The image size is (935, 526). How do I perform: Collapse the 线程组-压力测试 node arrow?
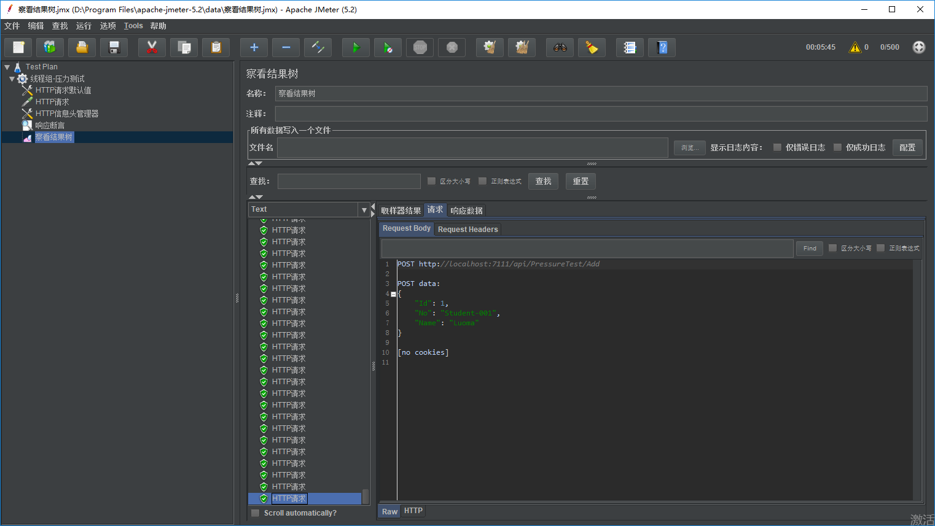click(12, 79)
